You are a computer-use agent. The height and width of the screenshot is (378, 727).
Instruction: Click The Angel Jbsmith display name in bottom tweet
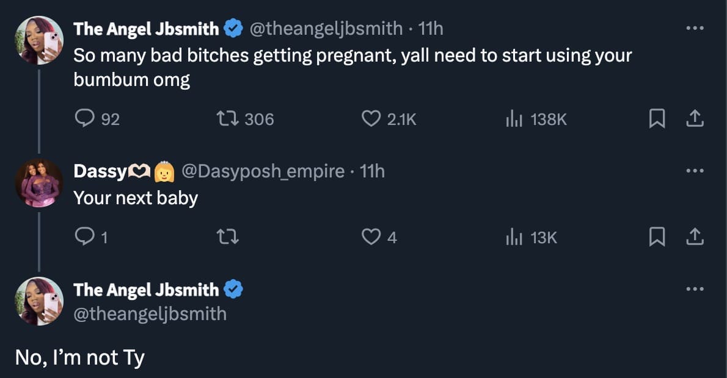click(x=146, y=290)
